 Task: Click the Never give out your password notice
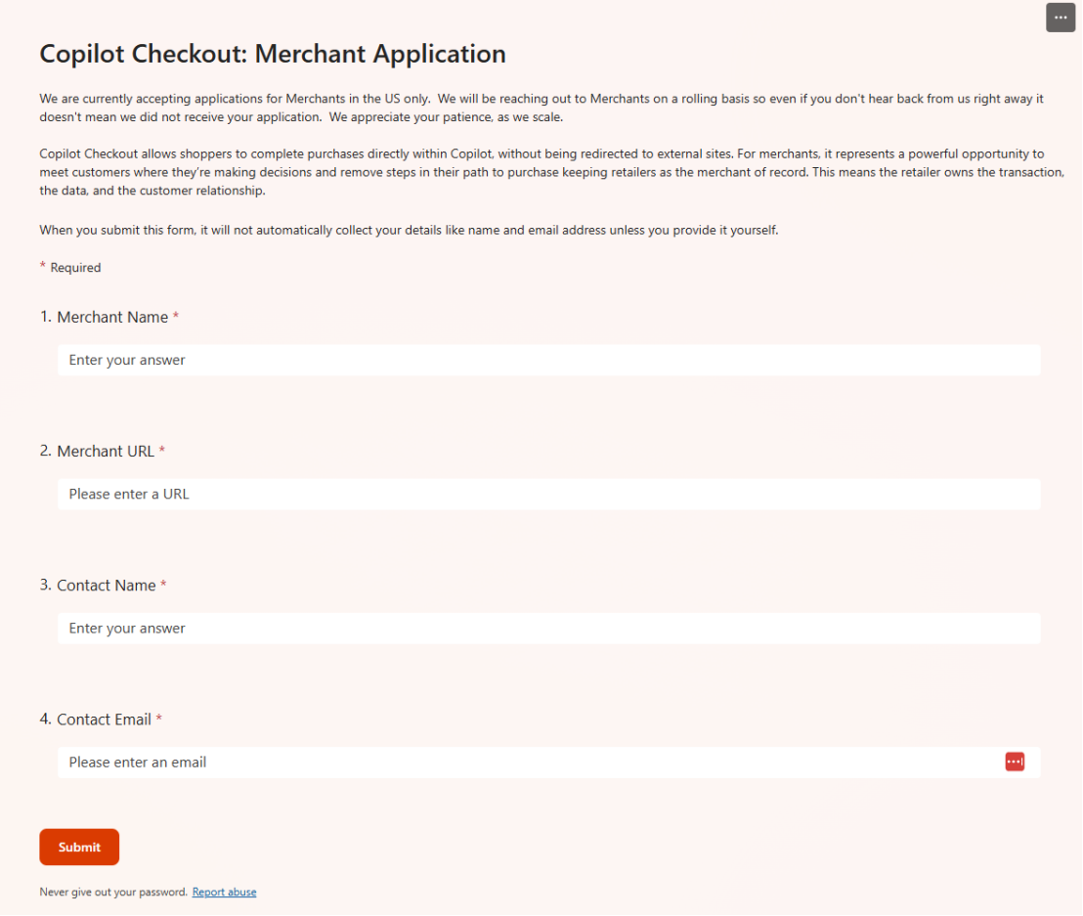point(113,892)
